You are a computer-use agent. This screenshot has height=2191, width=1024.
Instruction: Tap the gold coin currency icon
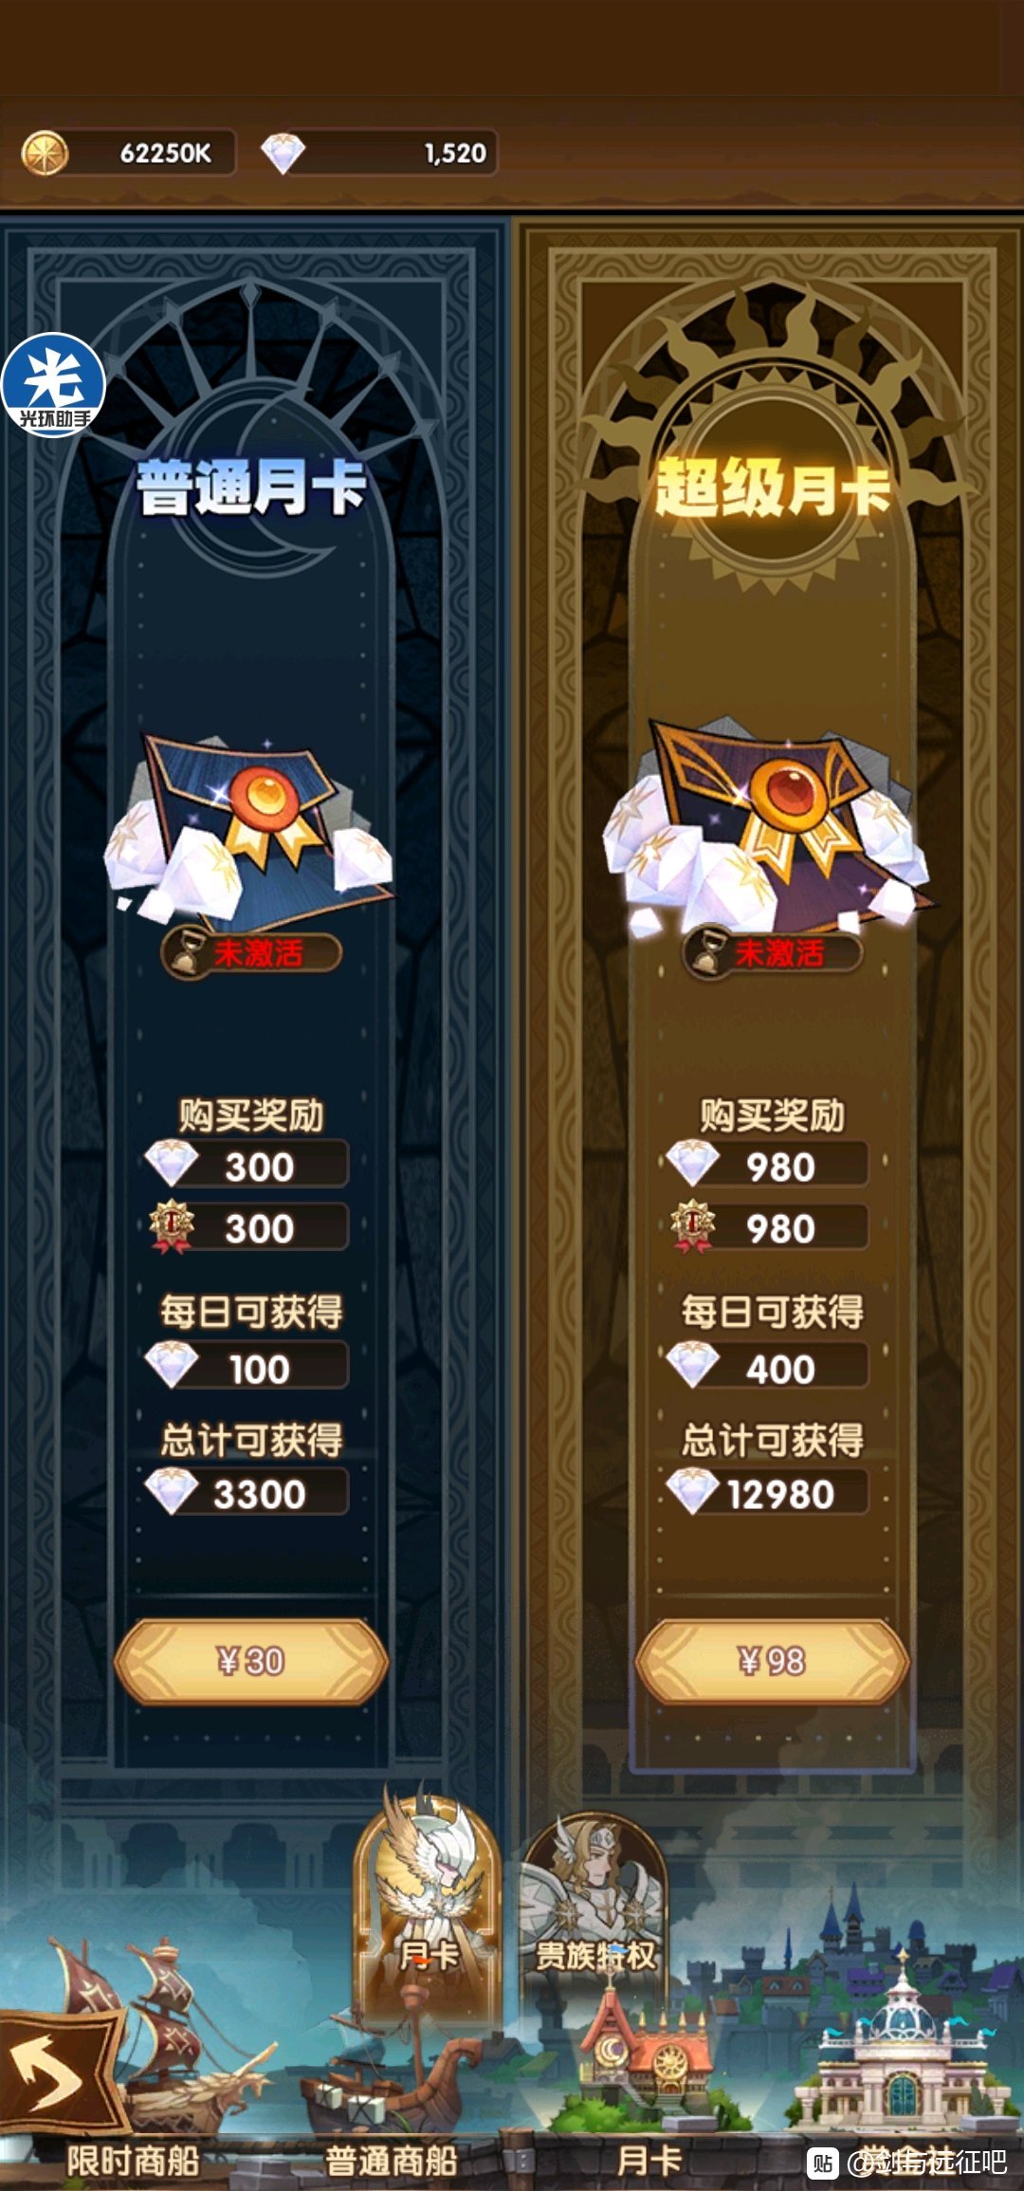[45, 153]
